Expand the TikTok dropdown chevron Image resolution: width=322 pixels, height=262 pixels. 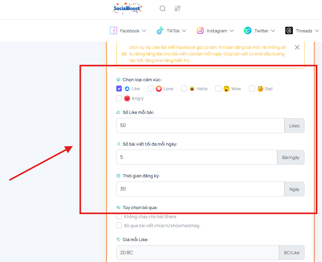(184, 31)
